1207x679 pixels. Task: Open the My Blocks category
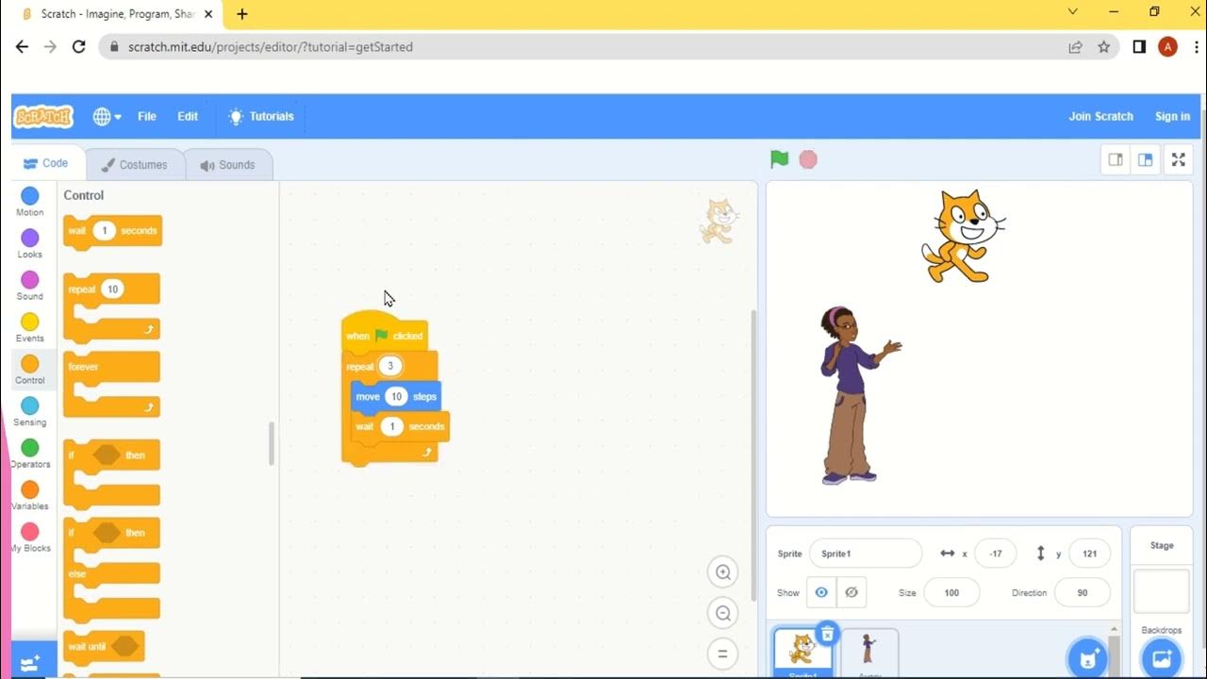30,538
